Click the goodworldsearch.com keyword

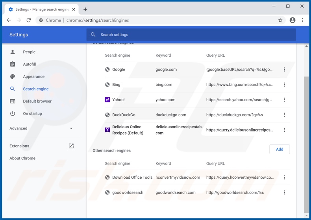coord(175,192)
